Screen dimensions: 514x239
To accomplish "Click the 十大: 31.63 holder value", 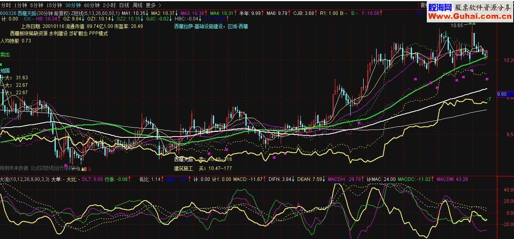I will click(x=14, y=78).
